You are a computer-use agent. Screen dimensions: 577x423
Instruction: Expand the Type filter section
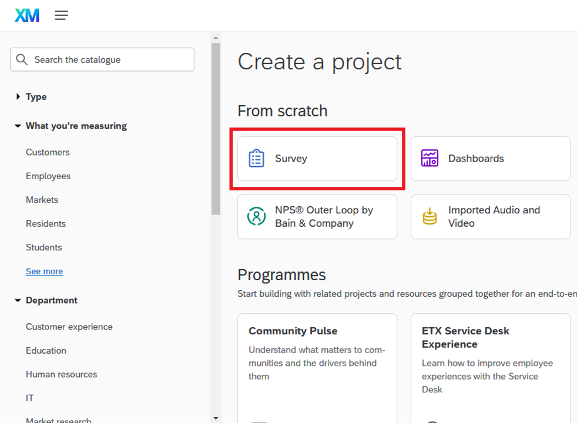pyautogui.click(x=18, y=96)
